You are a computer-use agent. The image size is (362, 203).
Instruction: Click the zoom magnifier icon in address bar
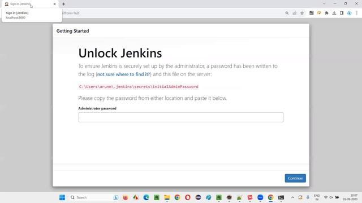pos(287,13)
